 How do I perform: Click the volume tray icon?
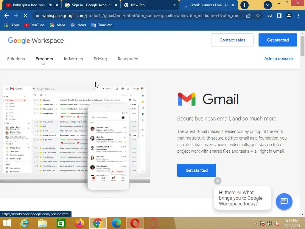(277, 223)
